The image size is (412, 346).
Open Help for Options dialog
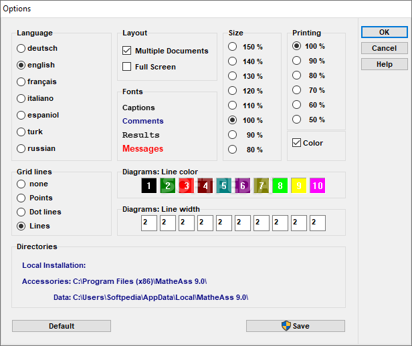click(x=385, y=64)
